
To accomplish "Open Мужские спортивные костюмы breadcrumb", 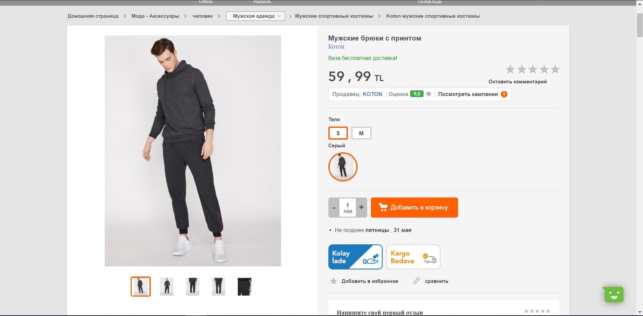I will (x=334, y=16).
